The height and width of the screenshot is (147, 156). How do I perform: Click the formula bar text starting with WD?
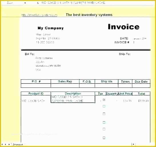73,3
